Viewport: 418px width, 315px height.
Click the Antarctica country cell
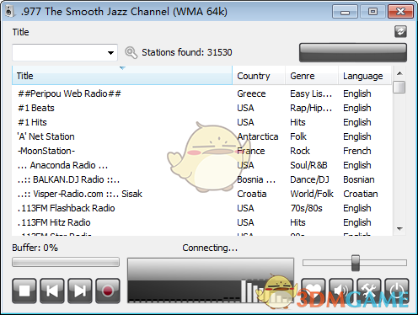pyautogui.click(x=258, y=136)
